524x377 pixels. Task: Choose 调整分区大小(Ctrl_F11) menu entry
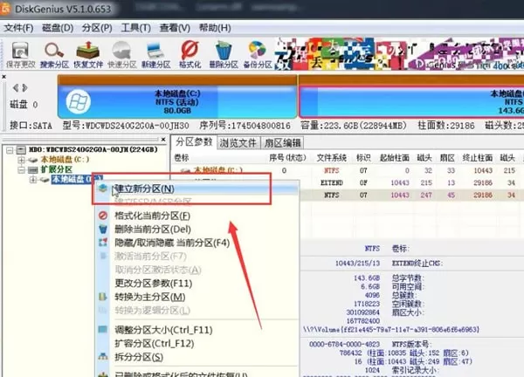[197, 330]
